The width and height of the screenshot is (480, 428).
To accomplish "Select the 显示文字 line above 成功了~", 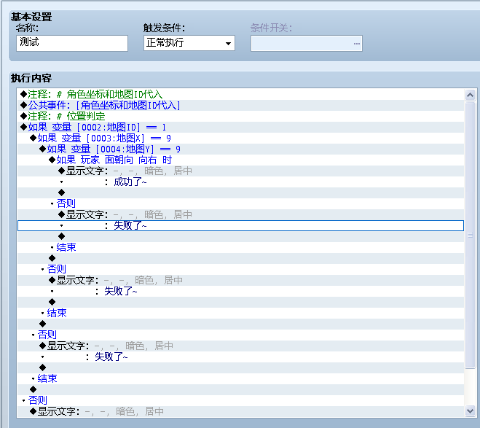I will (240, 171).
